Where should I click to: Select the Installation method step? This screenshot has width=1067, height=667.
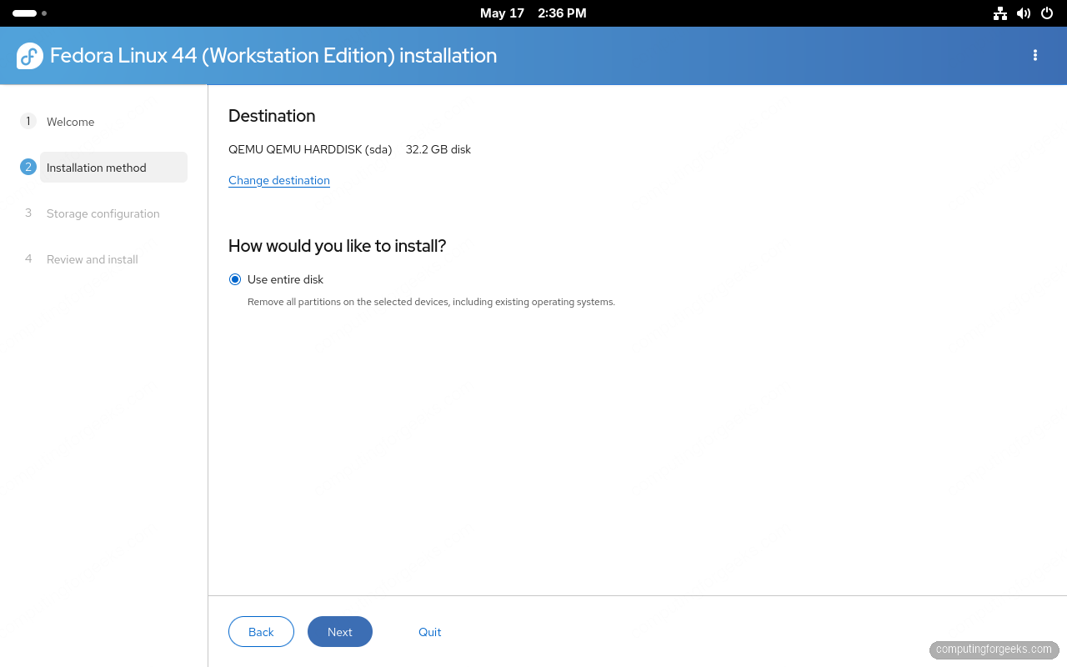pos(113,168)
